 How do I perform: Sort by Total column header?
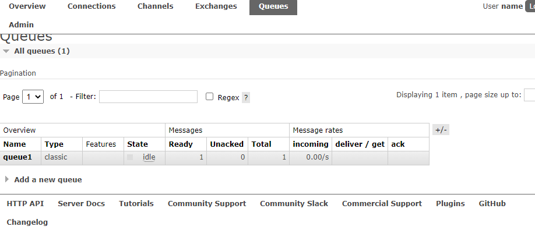pyautogui.click(x=261, y=144)
